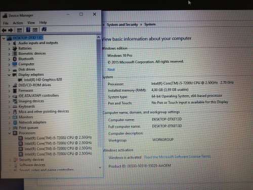
Task: Click the Print queues icon
Action: 15,128
